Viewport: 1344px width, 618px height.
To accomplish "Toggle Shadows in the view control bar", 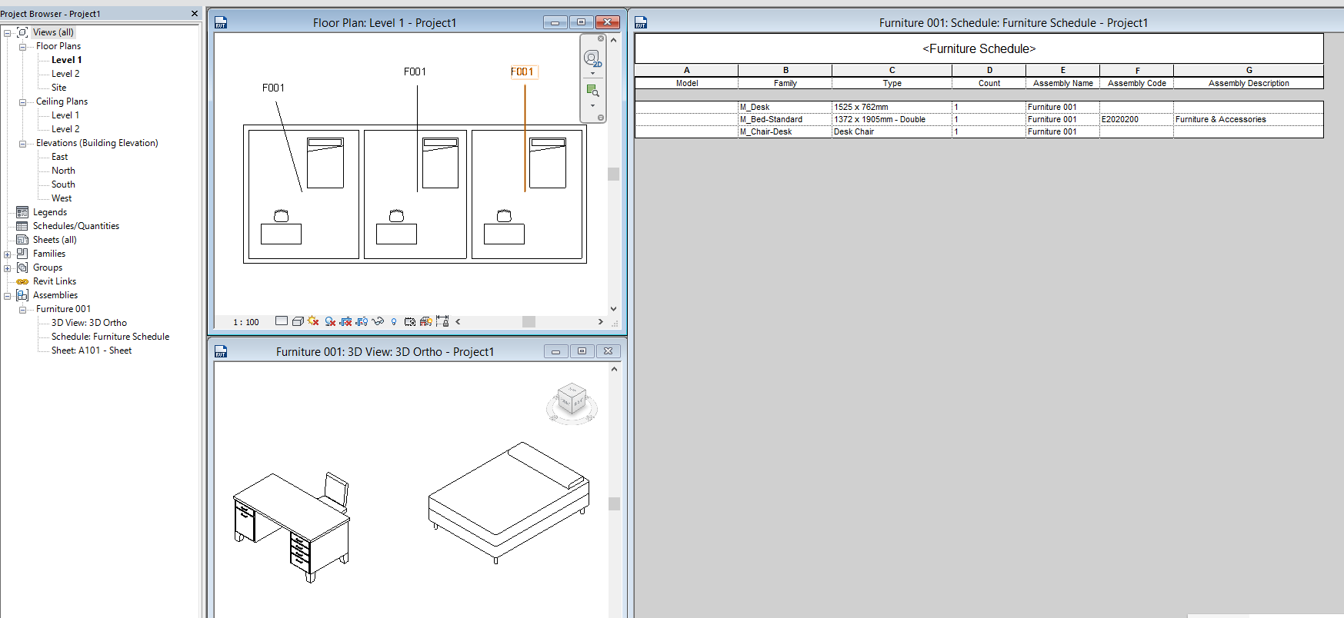I will point(330,321).
